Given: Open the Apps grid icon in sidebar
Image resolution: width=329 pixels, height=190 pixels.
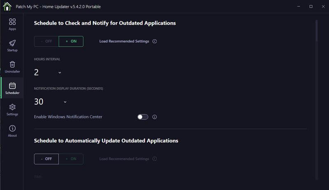Looking at the screenshot, I should coord(12,22).
